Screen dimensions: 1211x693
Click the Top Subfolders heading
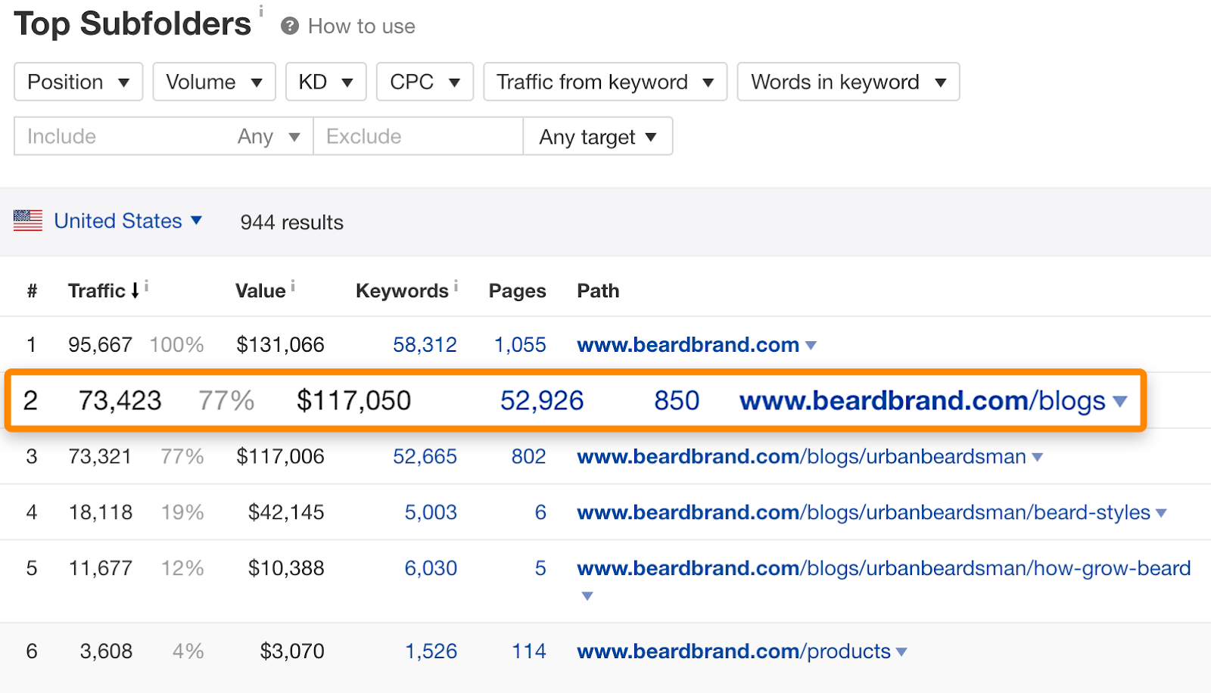[x=132, y=24]
